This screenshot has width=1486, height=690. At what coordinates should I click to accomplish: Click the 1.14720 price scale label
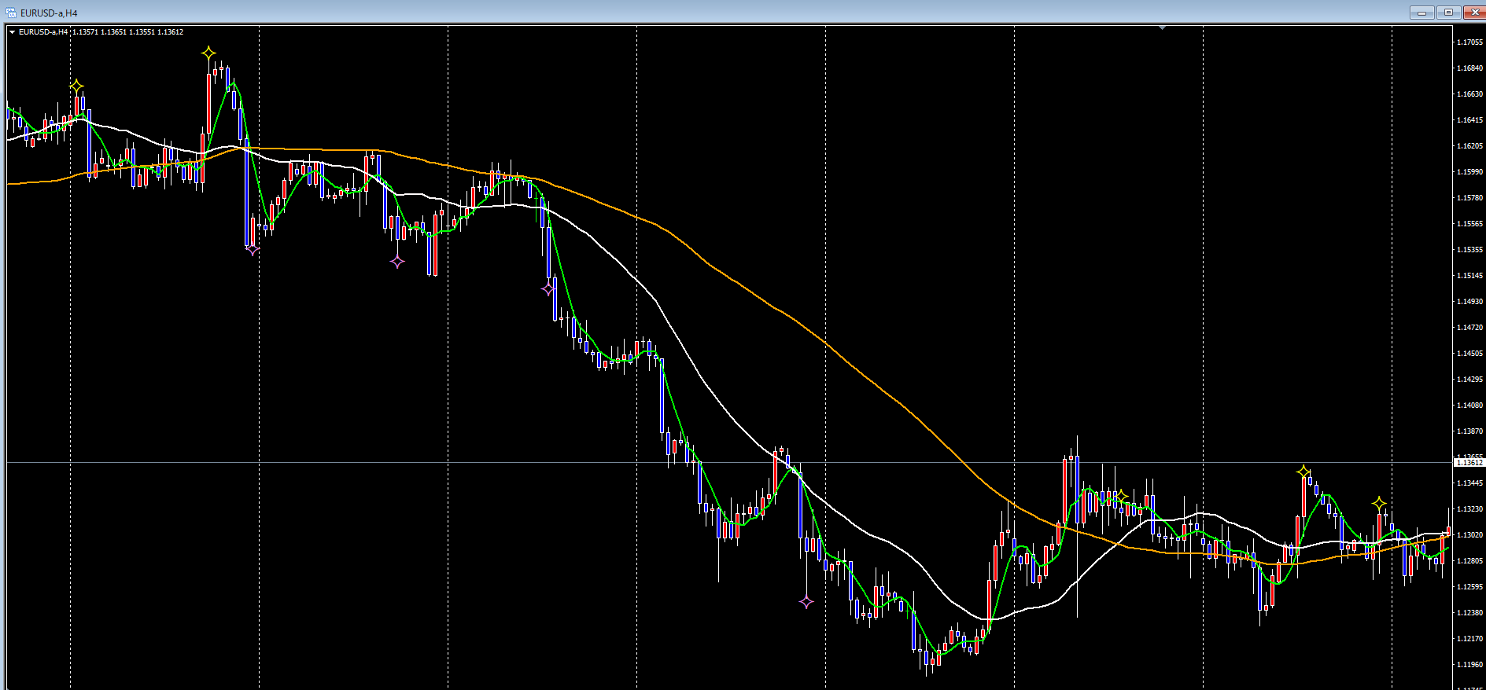click(1469, 328)
